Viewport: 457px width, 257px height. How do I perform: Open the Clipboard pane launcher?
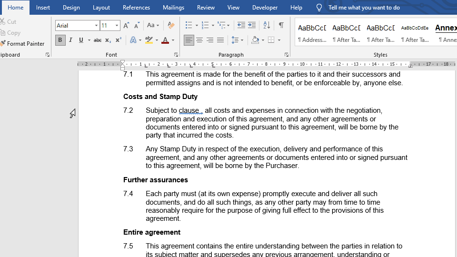click(x=48, y=55)
